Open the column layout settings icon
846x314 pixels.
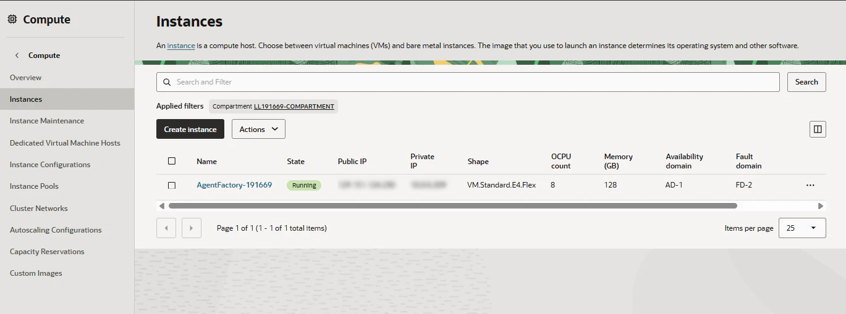[818, 129]
